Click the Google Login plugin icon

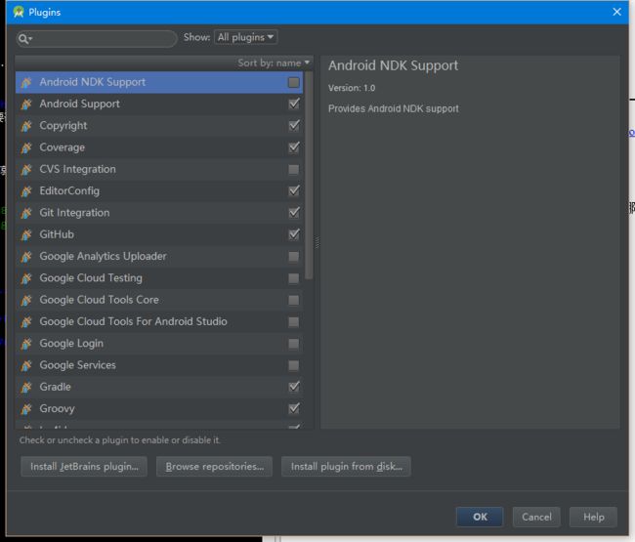(x=26, y=344)
